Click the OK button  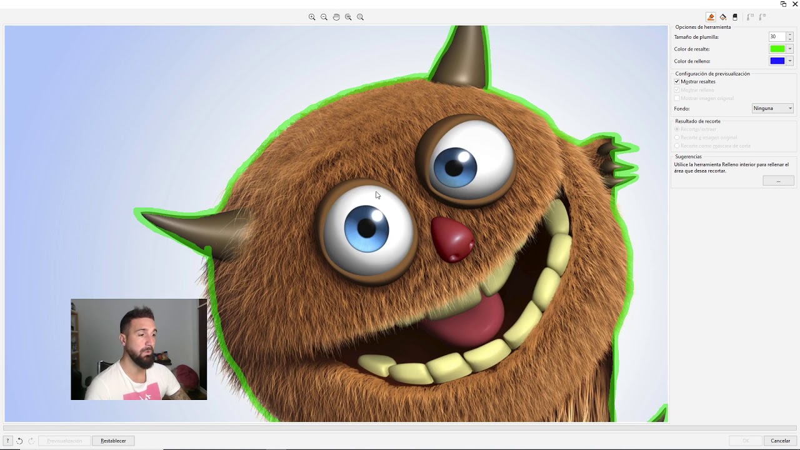746,441
